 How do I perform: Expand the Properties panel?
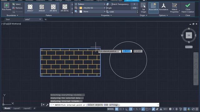coord(106,15)
